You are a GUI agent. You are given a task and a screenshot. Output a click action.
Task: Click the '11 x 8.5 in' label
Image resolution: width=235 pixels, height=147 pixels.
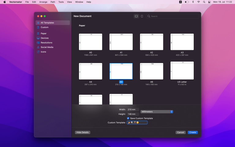point(182,85)
